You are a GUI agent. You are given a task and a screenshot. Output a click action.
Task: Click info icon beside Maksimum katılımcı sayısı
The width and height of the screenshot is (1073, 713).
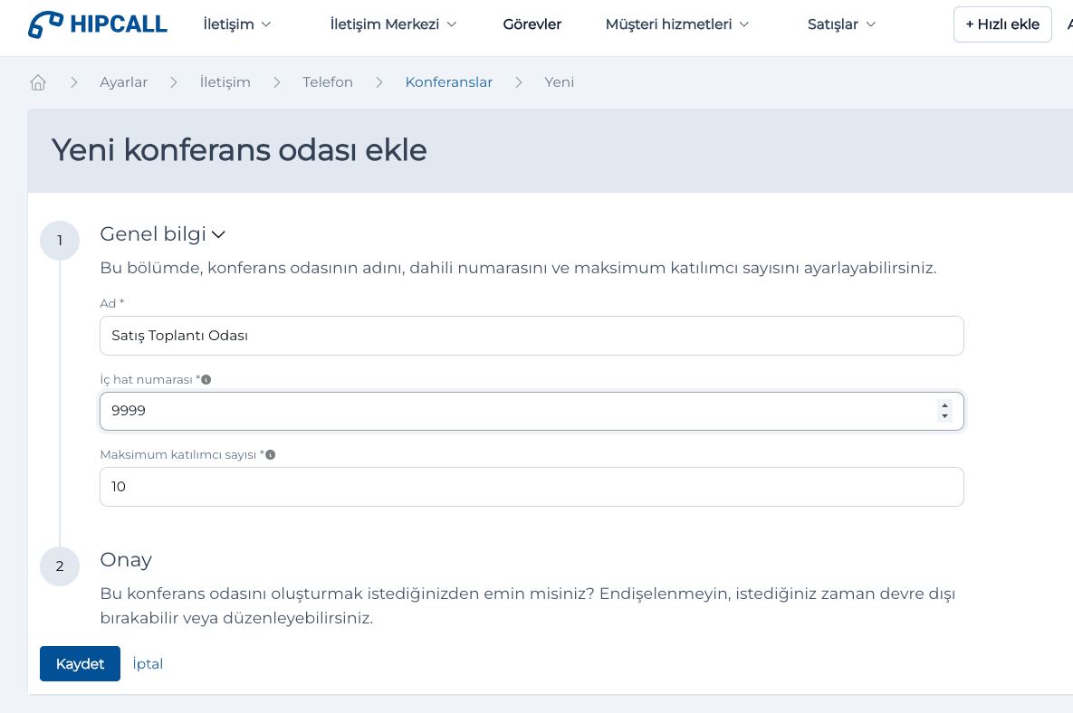tap(270, 455)
